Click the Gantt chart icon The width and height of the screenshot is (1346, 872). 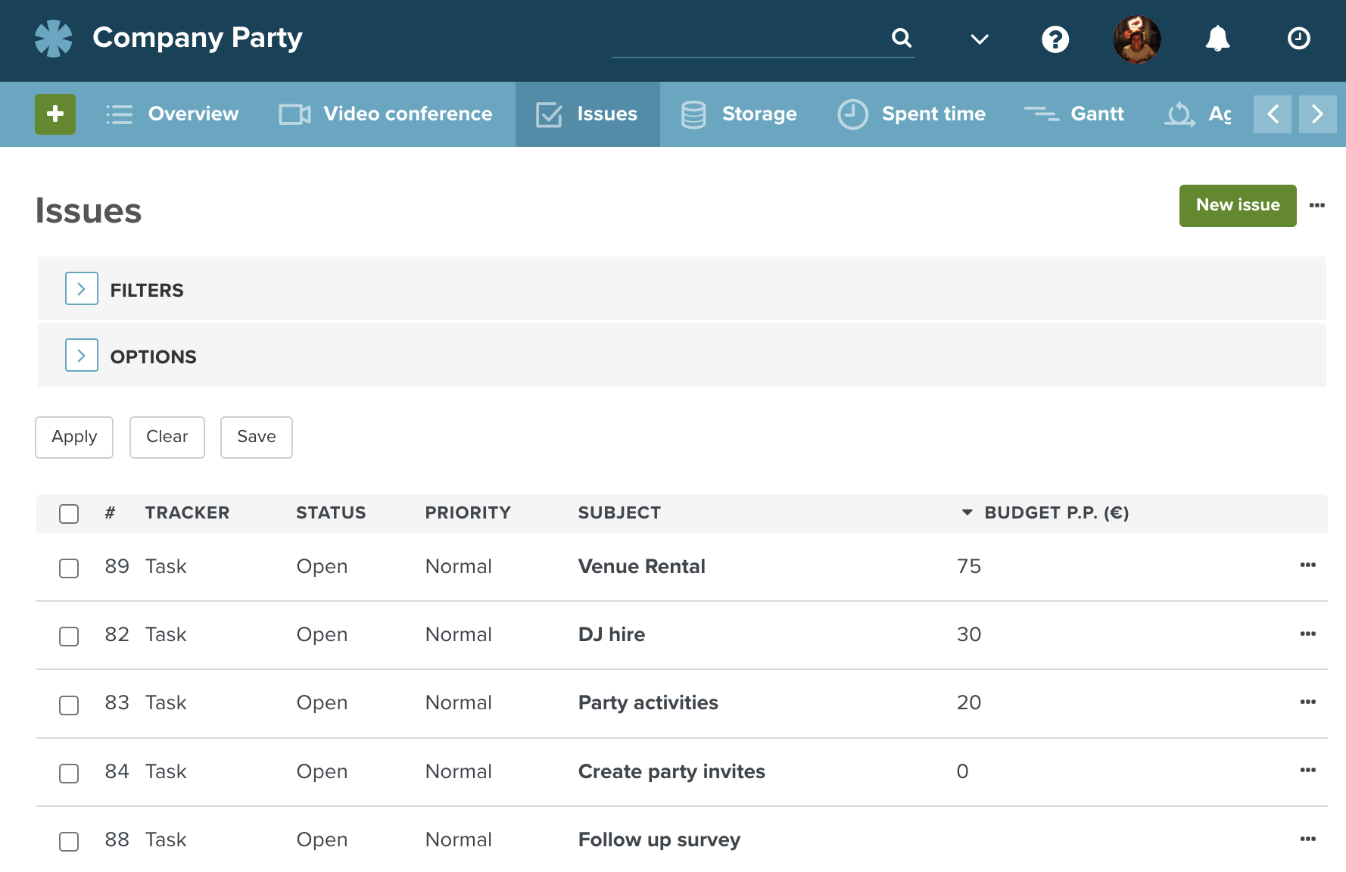click(x=1042, y=114)
